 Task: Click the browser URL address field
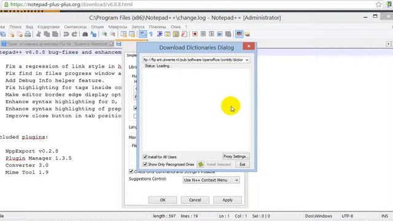coord(190,4)
